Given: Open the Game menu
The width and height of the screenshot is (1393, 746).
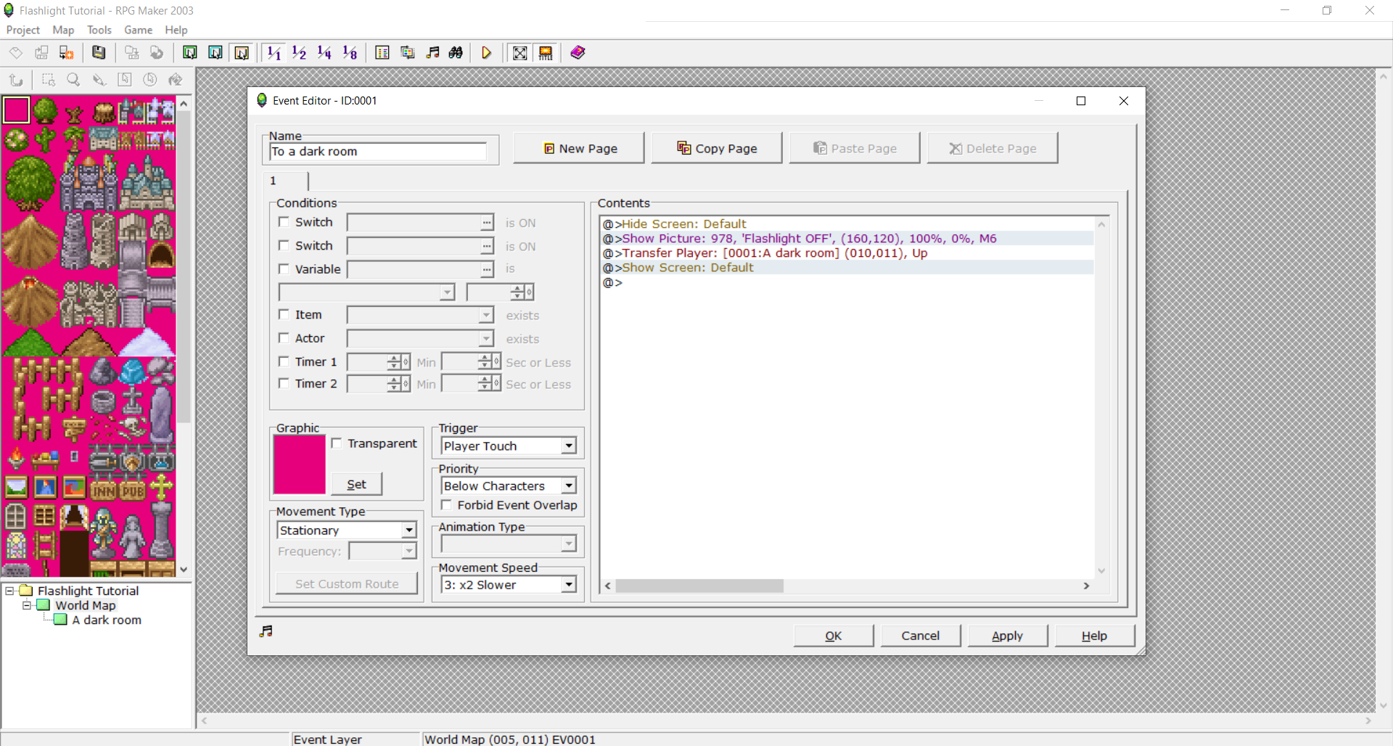Looking at the screenshot, I should tap(138, 30).
